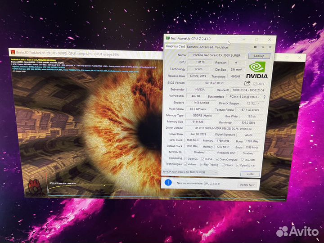Click the GPU value 'TU116'
Image resolution: width=324 pixels, height=243 pixels.
click(x=200, y=62)
